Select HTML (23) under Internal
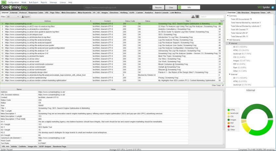The height and width of the screenshot is (151, 276). [240, 50]
